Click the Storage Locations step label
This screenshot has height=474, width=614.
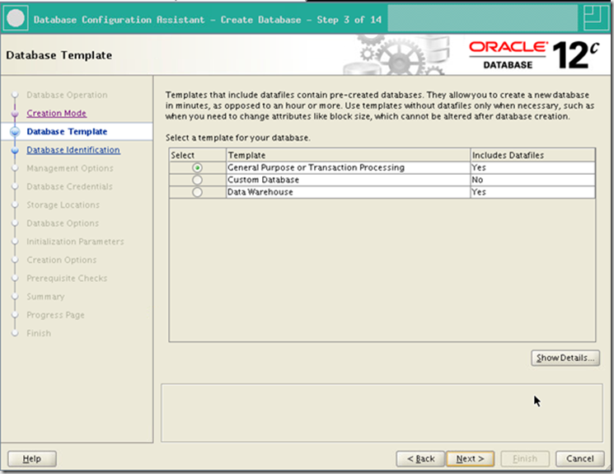63,205
